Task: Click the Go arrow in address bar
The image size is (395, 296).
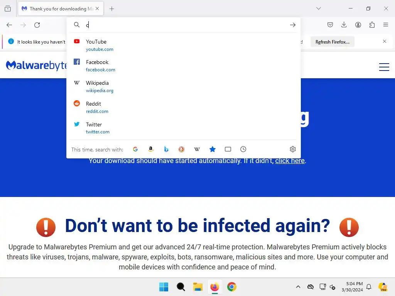Action: (x=292, y=25)
